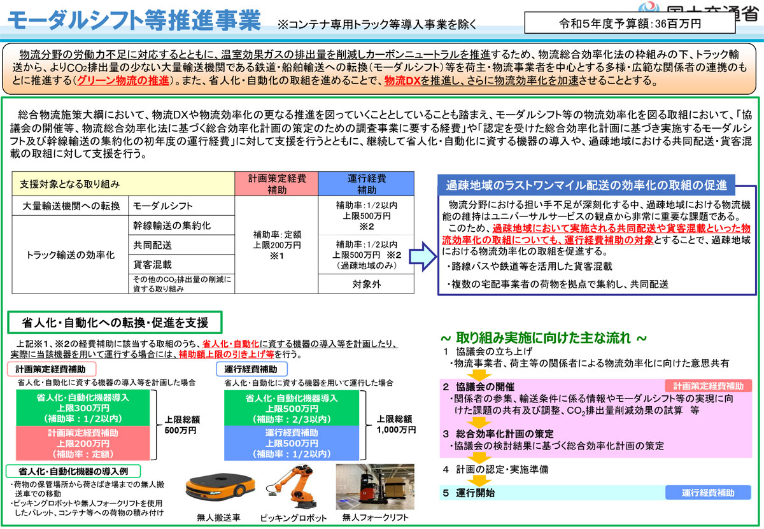This screenshot has width=764, height=529.
Task: Click the 無人搬送車 caption
Action: coord(219,517)
